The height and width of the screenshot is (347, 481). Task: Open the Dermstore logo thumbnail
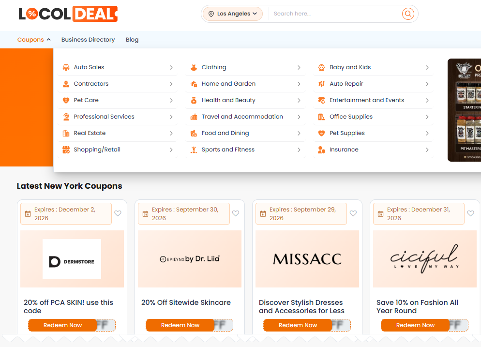tap(72, 259)
